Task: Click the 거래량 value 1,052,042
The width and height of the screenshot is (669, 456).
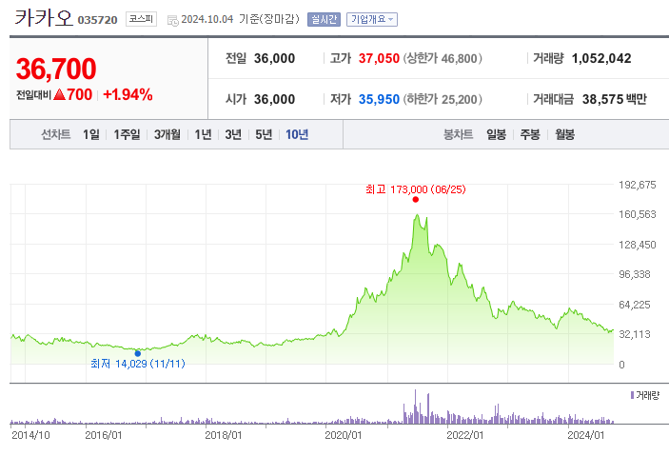Action: pos(601,58)
